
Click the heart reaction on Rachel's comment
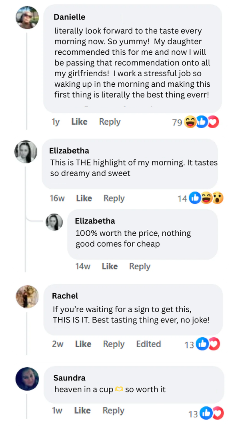tap(214, 344)
